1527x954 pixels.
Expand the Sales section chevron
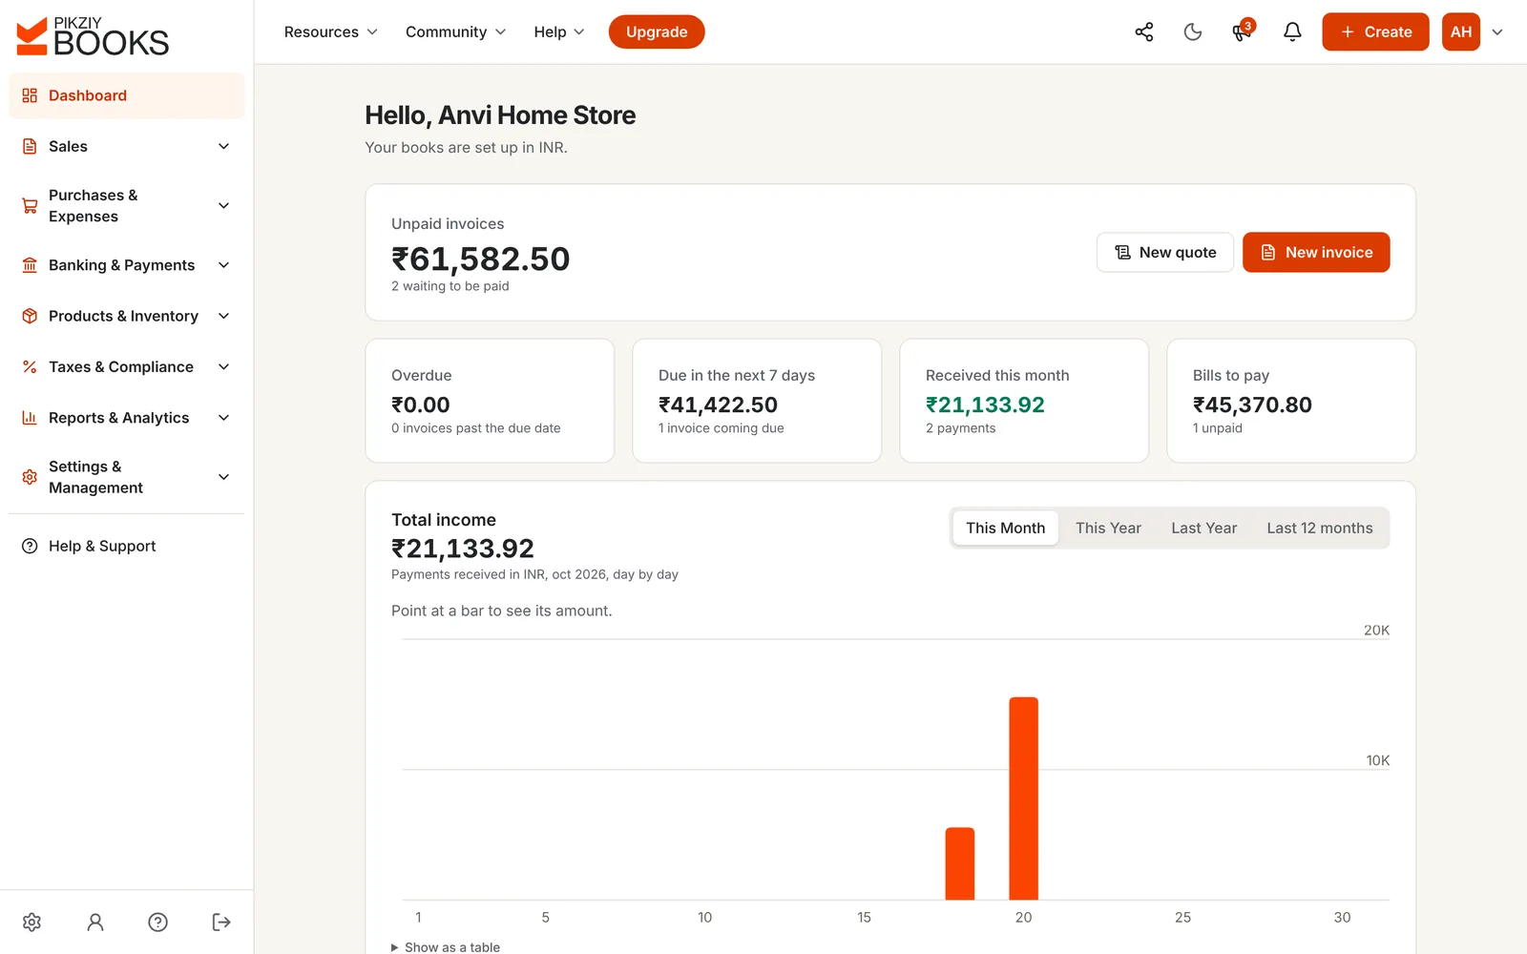(224, 147)
